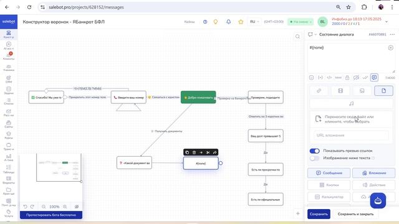
Task: Toggle the highlighted message bubble option
Action: pos(374,78)
